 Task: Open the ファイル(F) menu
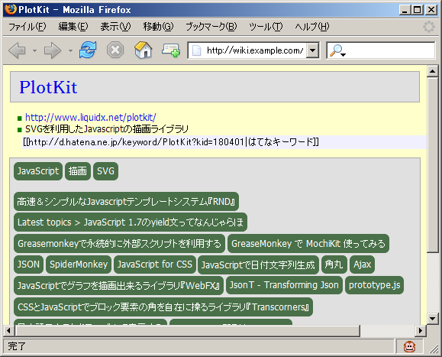pyautogui.click(x=27, y=27)
